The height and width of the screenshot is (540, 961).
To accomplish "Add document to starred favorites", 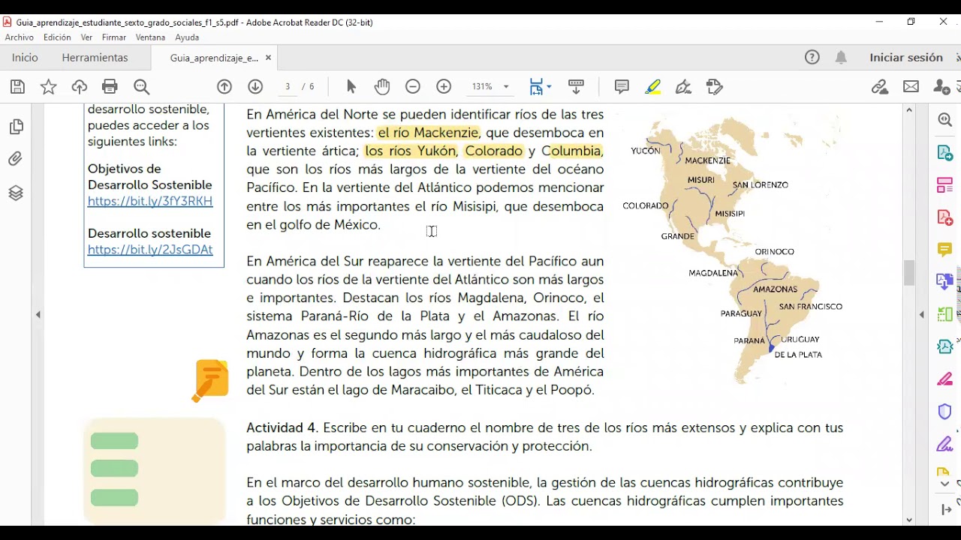I will [x=49, y=87].
